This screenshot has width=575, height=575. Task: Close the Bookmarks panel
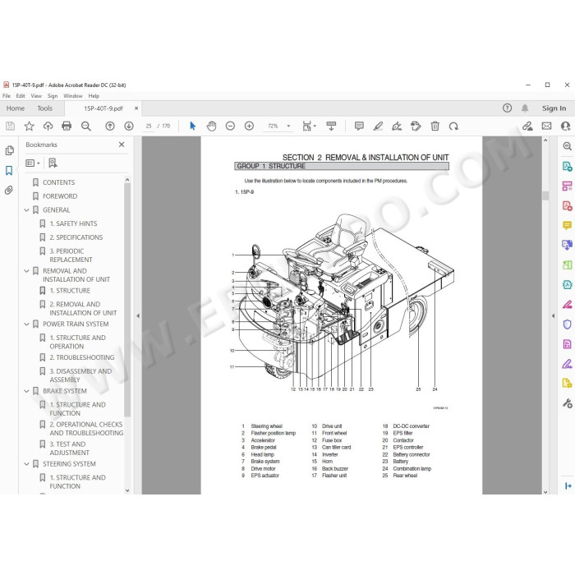[x=122, y=145]
